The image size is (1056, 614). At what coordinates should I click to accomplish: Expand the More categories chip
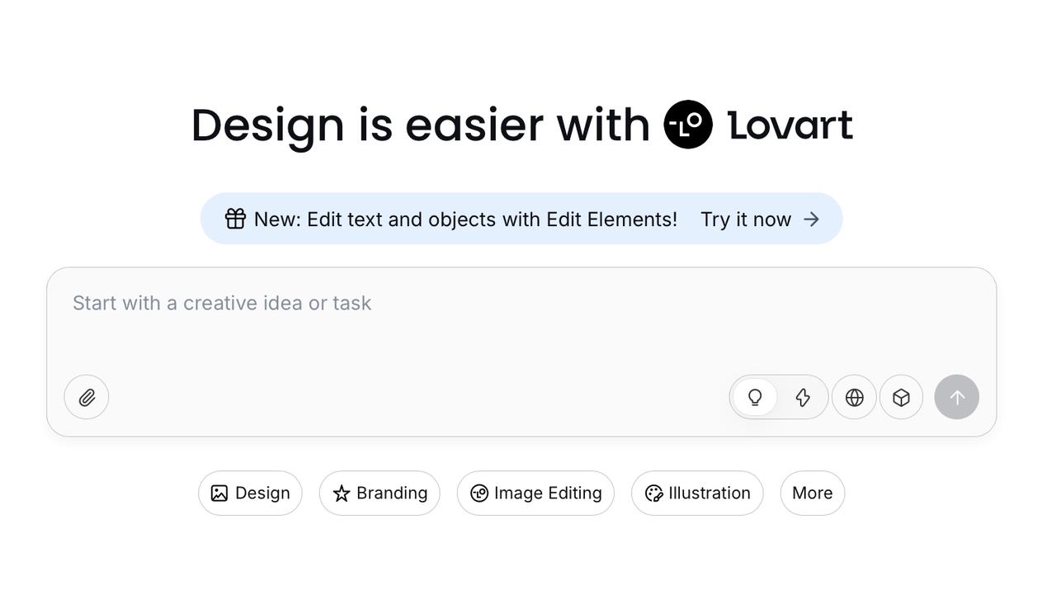point(812,494)
